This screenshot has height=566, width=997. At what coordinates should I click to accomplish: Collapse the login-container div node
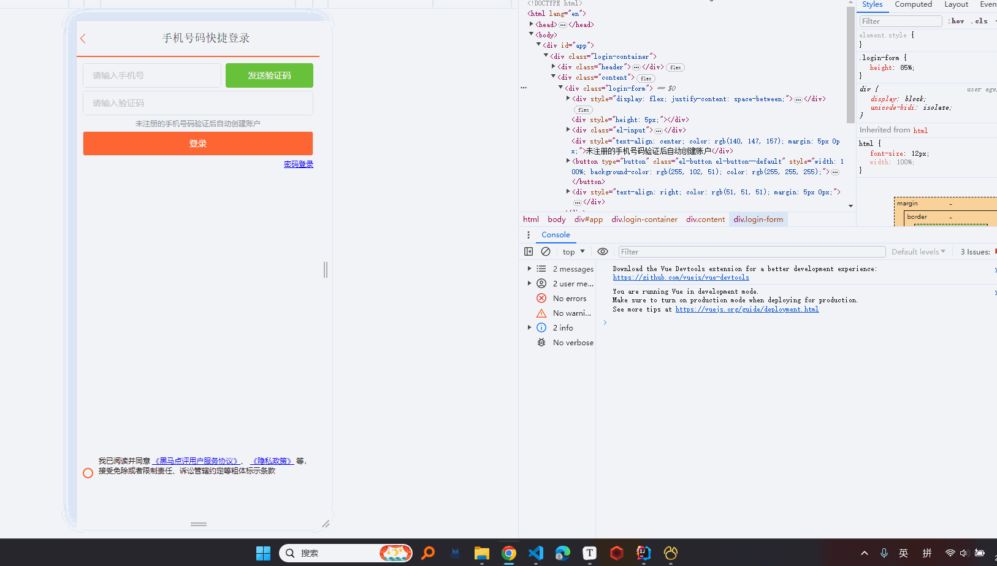point(546,55)
